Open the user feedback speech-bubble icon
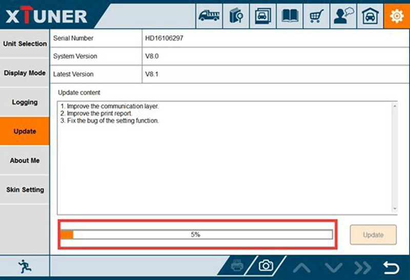 (343, 16)
